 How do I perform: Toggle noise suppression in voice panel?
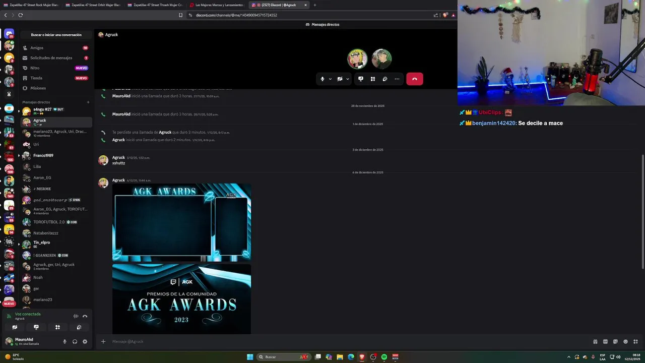point(76,316)
